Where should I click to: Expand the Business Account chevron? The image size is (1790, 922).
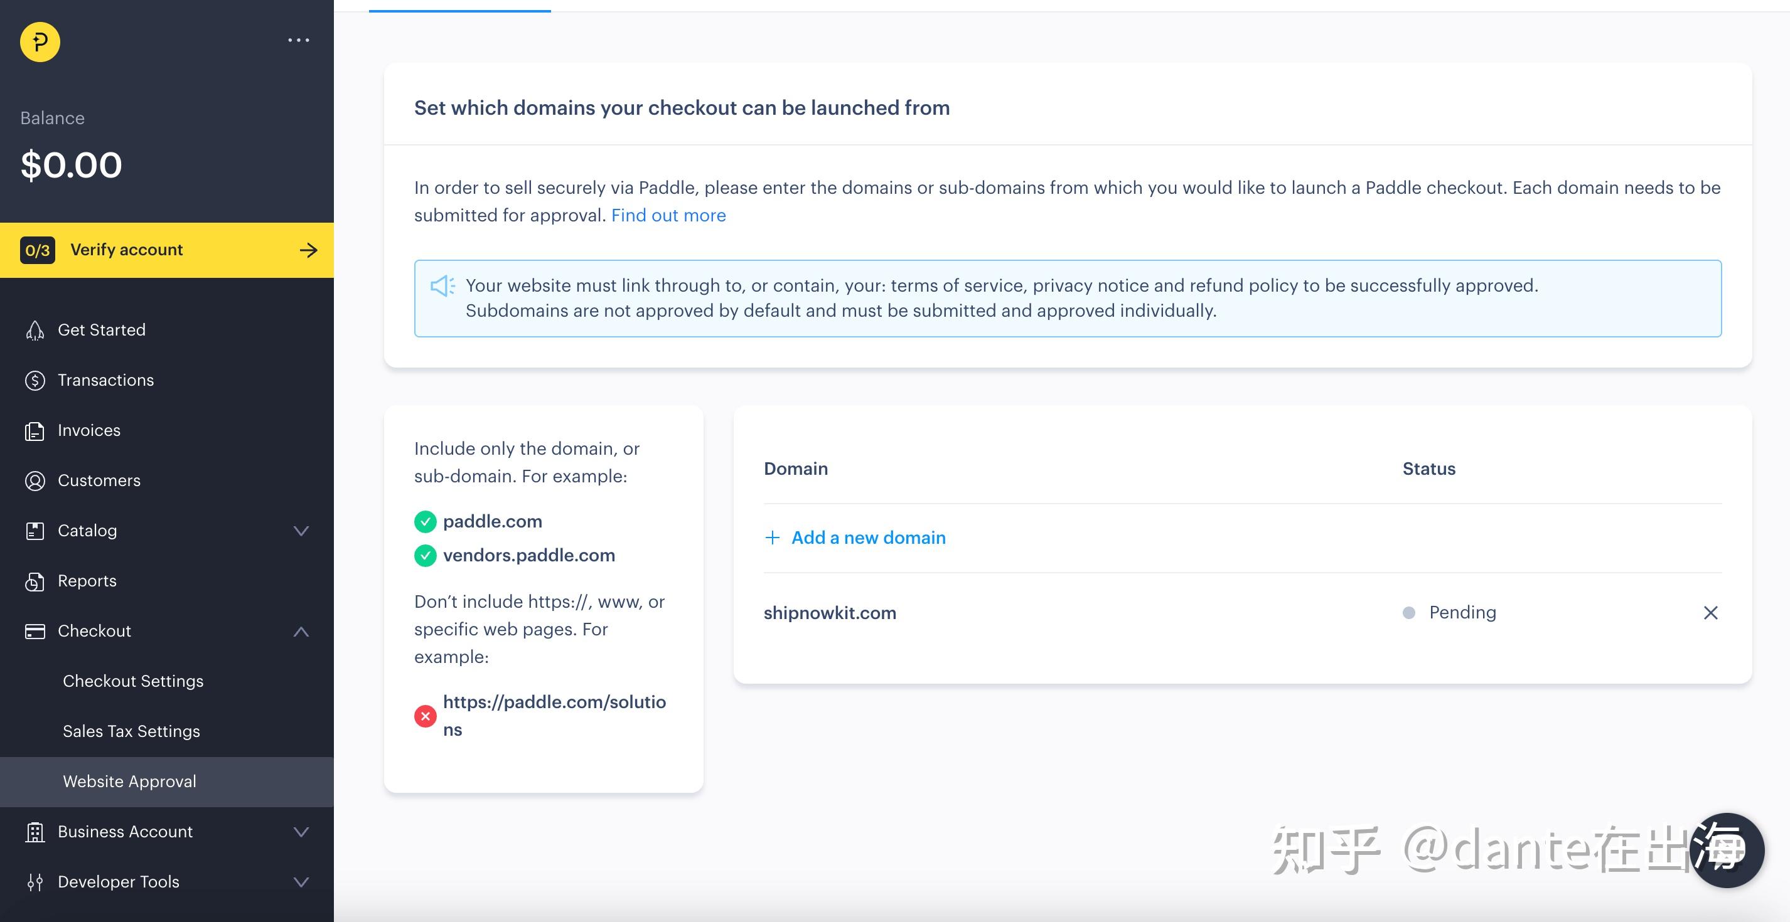click(x=301, y=832)
